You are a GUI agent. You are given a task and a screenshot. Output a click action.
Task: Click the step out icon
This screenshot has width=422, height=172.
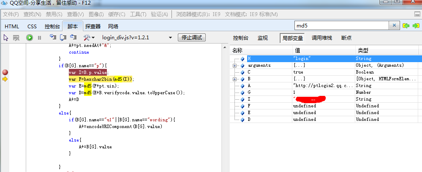74,38
